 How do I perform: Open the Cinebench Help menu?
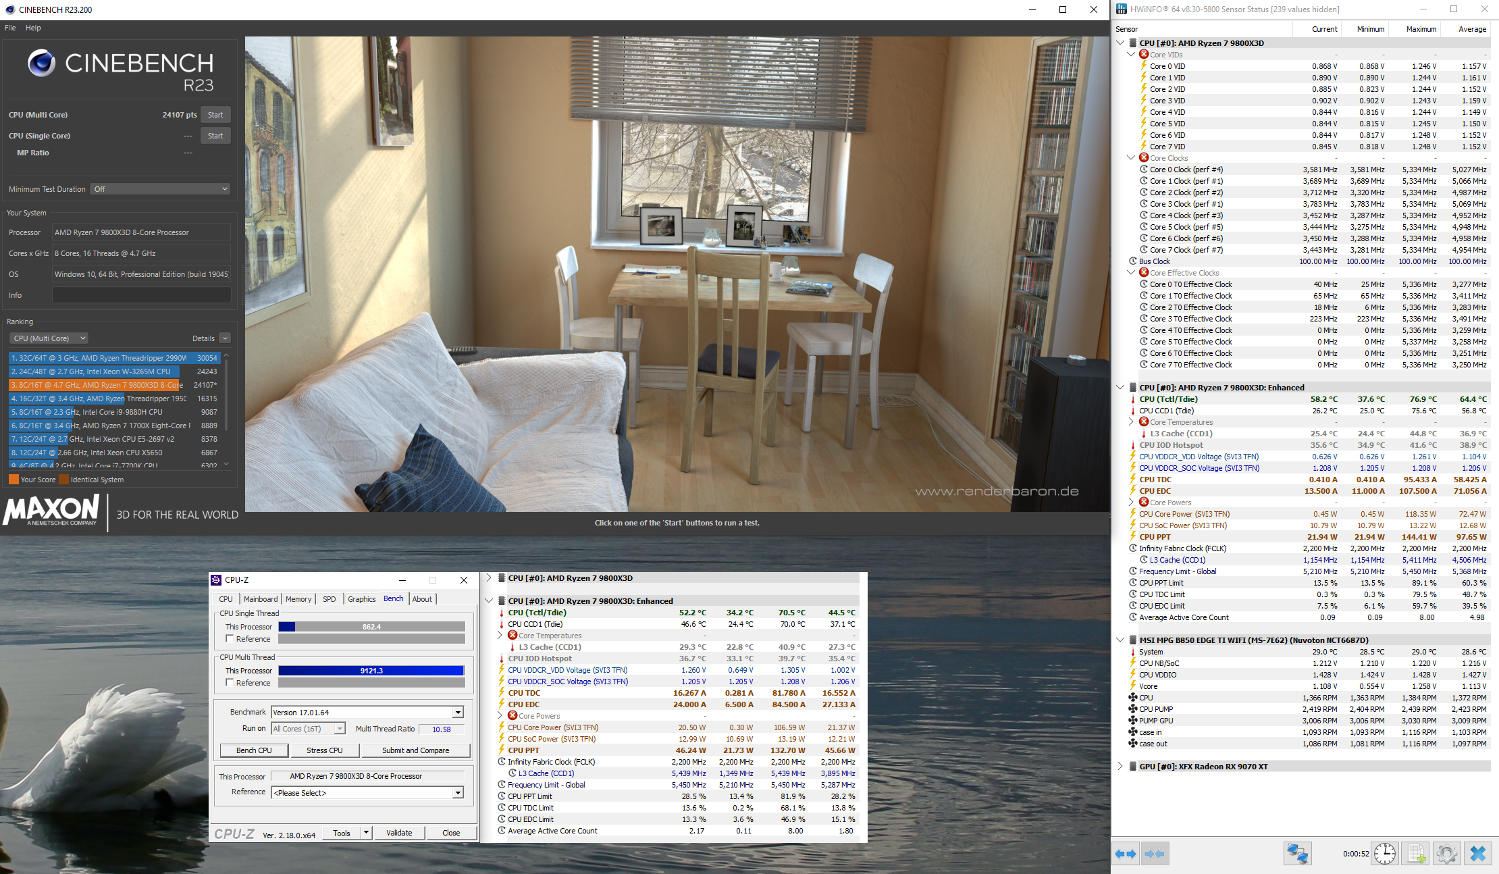click(33, 28)
